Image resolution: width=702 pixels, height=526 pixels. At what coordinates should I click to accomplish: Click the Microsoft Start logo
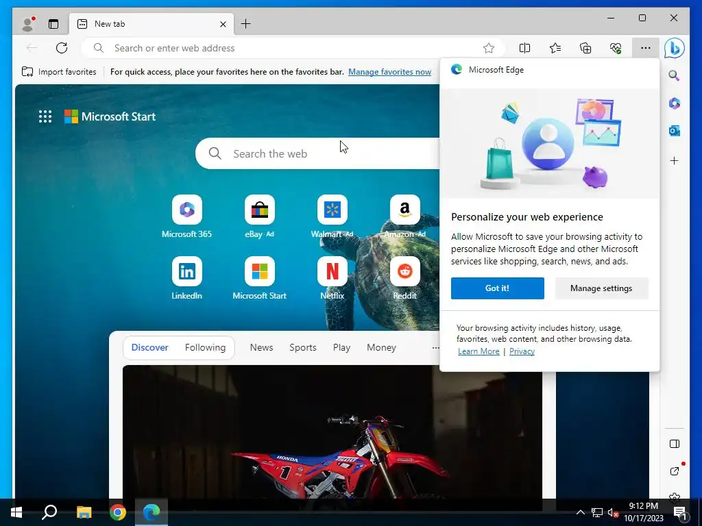click(110, 116)
